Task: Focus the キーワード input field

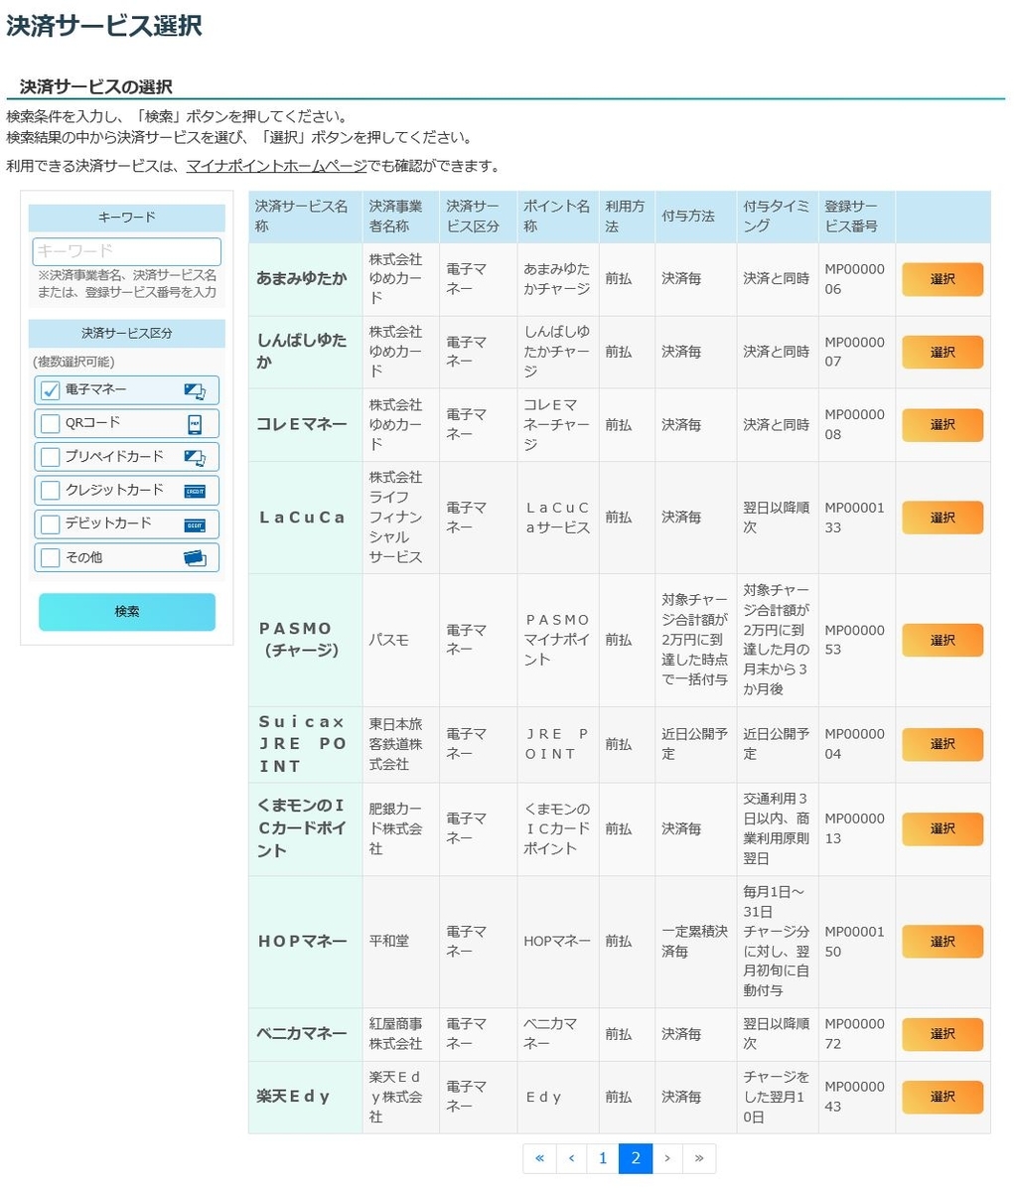Action: (x=127, y=251)
